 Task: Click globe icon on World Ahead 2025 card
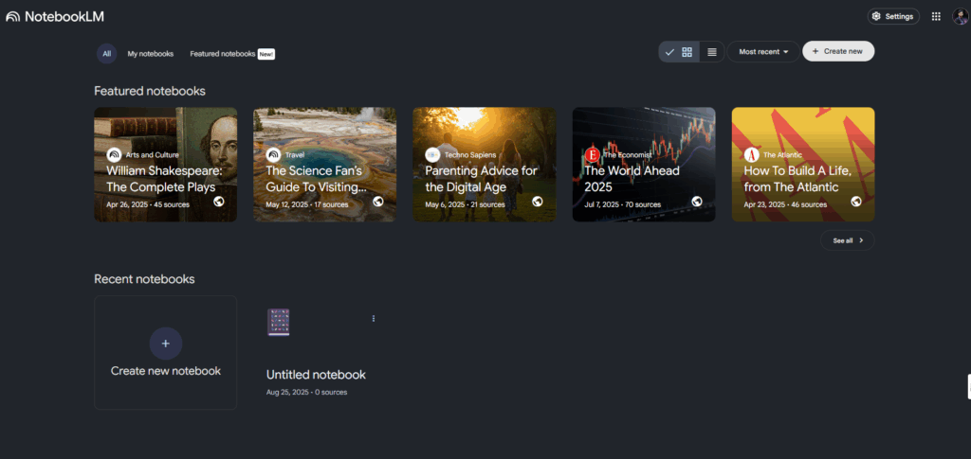pyautogui.click(x=697, y=202)
